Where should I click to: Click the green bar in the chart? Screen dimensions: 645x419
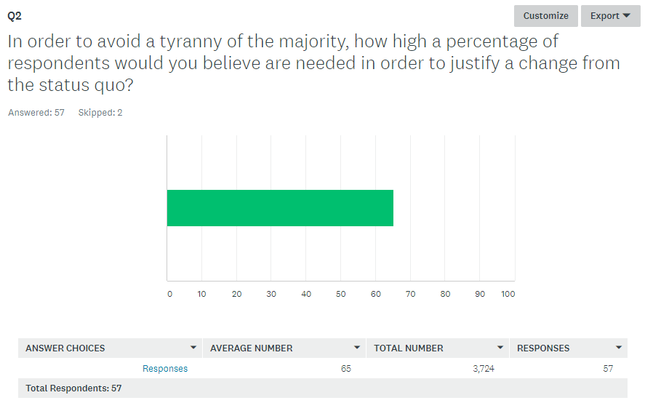(x=280, y=208)
